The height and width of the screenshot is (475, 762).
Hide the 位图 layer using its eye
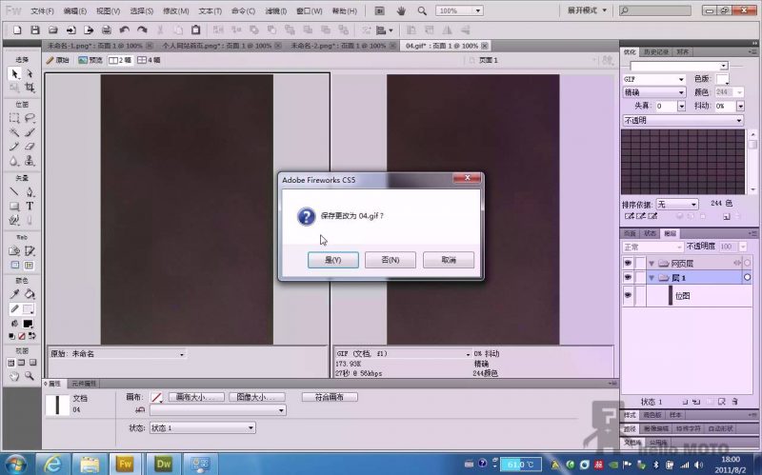(628, 296)
